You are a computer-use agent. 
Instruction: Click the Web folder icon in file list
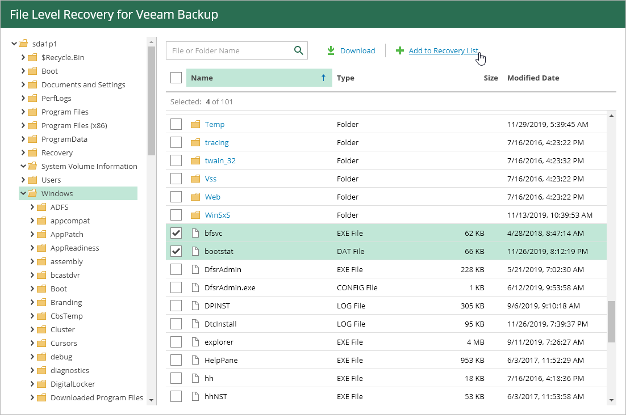[x=195, y=197]
